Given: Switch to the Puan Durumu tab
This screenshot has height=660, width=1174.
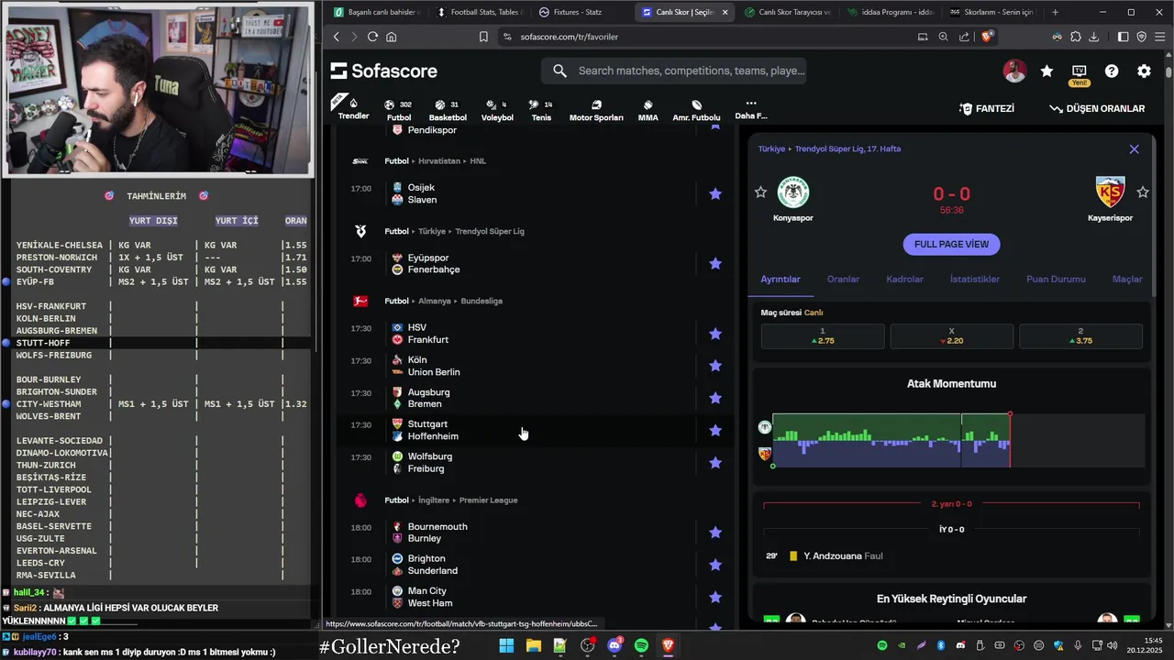Looking at the screenshot, I should (x=1056, y=279).
